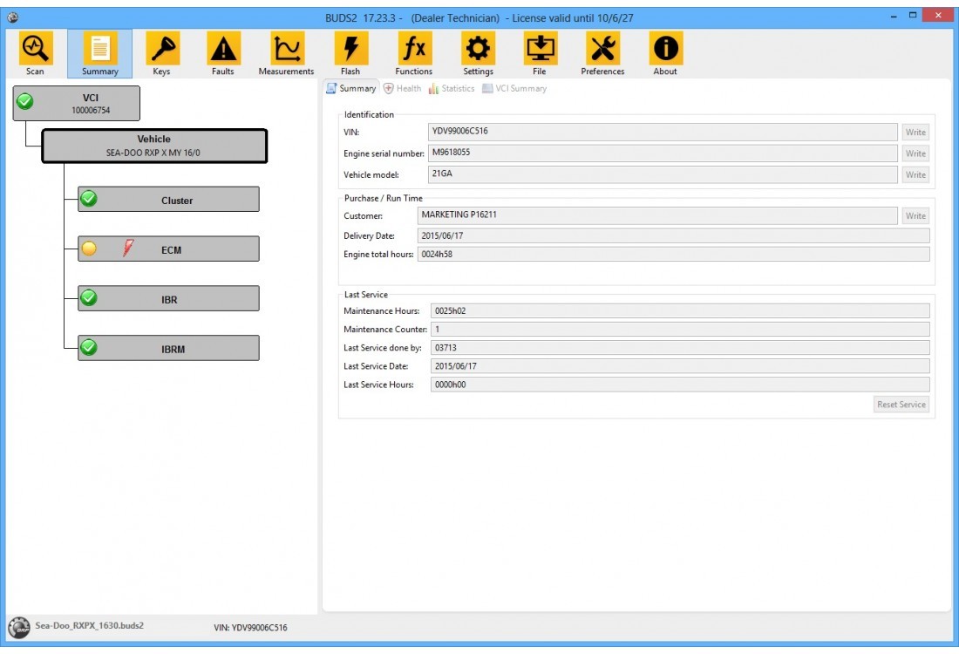The height and width of the screenshot is (654, 959).
Task: Open the About info page
Action: 665,53
